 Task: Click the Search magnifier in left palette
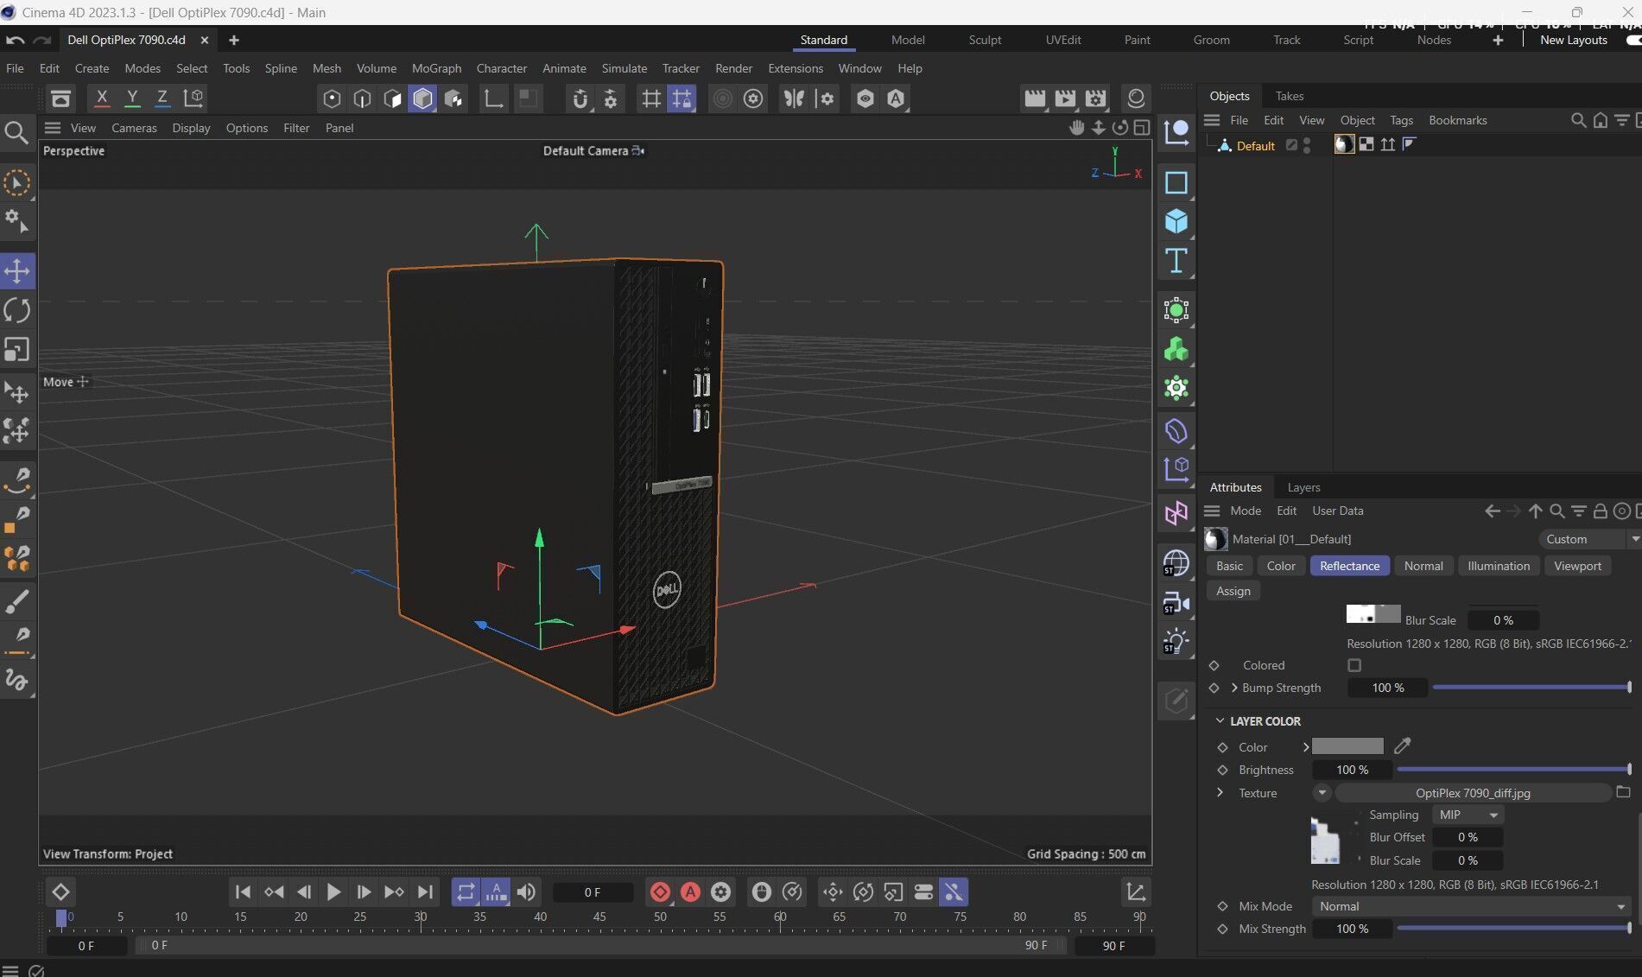[16, 132]
